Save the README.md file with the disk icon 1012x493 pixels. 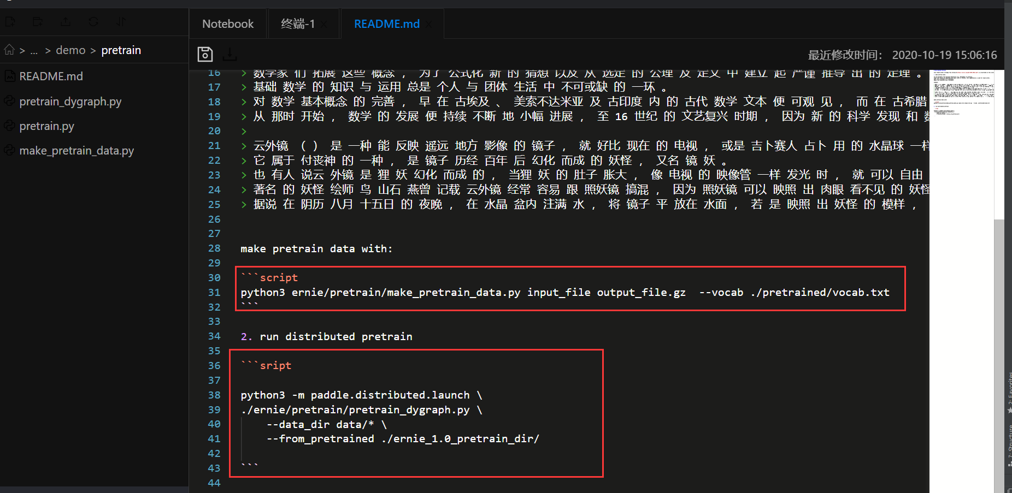[x=205, y=54]
